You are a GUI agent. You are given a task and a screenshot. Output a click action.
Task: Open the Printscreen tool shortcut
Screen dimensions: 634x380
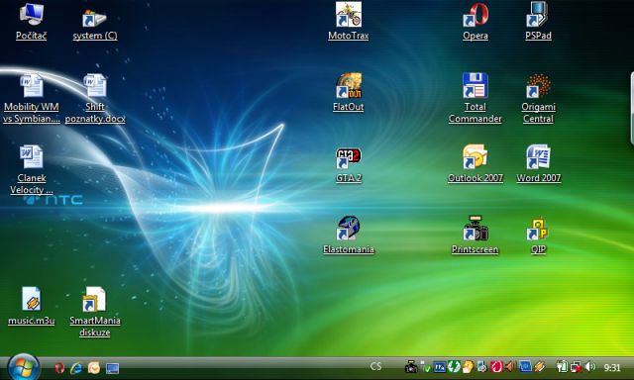(475, 236)
